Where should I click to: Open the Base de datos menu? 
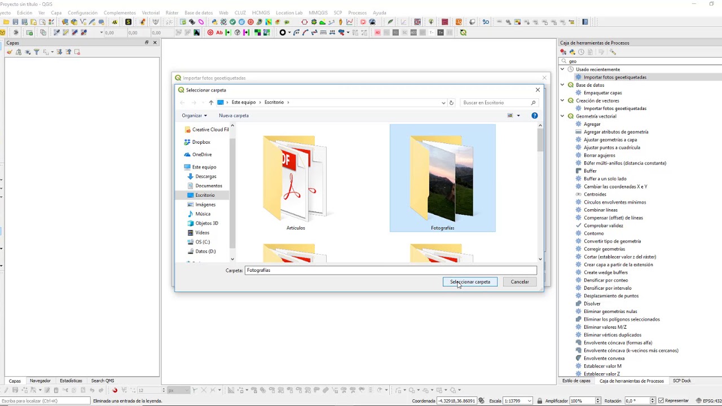(x=199, y=12)
